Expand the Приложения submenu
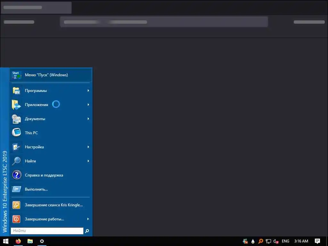This screenshot has height=246, width=328. (51, 105)
